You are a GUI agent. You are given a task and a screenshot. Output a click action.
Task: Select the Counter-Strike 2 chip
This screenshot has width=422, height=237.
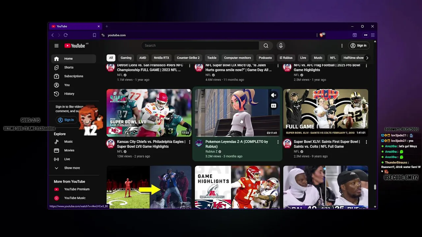tap(188, 58)
